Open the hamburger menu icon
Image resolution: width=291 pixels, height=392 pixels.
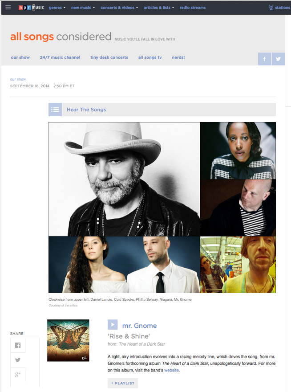8,7
